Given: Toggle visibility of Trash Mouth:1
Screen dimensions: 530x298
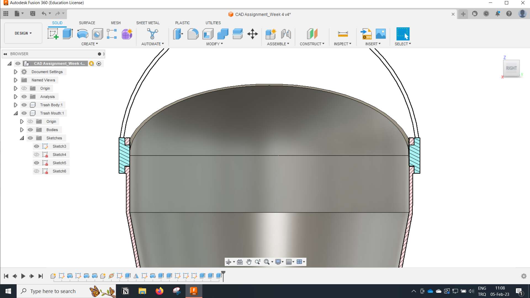Looking at the screenshot, I should [x=24, y=113].
